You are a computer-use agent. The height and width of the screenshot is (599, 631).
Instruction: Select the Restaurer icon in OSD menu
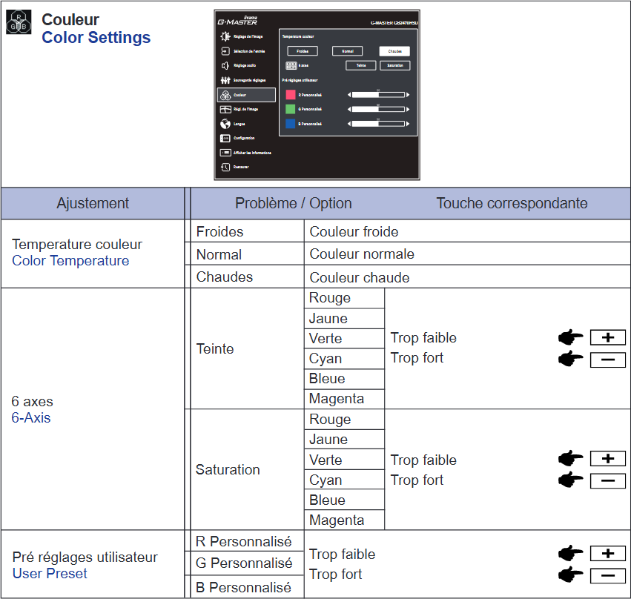point(225,167)
